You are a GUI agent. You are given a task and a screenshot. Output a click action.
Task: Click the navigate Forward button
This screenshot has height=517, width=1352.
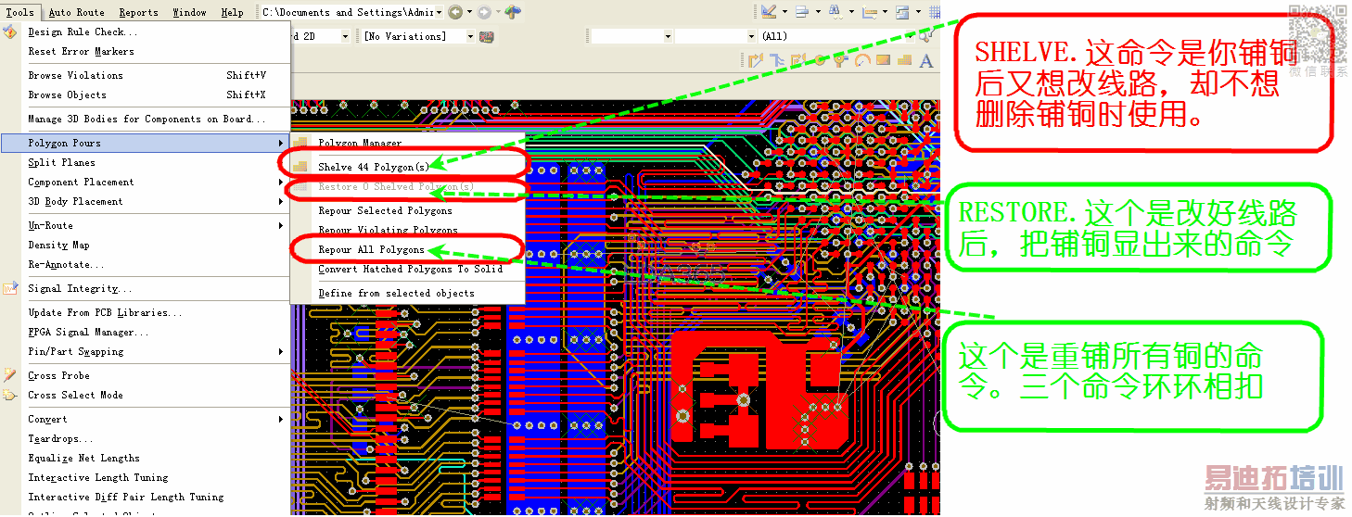[484, 12]
